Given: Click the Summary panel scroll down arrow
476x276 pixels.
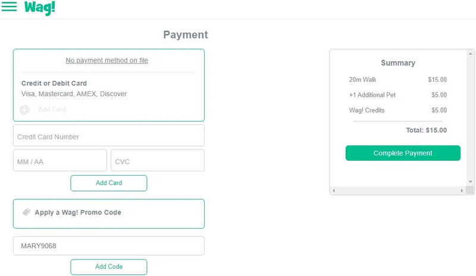Looking at the screenshot, I should click(470, 181).
